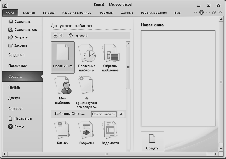Image resolution: width=226 pixels, height=159 pixels.
Task: Restore the inner workbook window
Action: pyautogui.click(x=214, y=13)
